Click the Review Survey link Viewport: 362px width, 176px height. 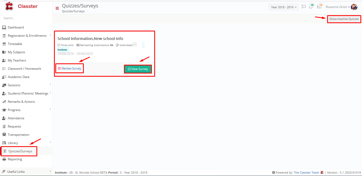pos(70,68)
